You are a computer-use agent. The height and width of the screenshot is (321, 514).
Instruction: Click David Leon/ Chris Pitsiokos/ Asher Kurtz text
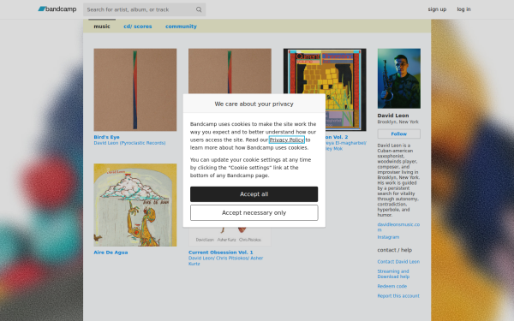coord(226,261)
